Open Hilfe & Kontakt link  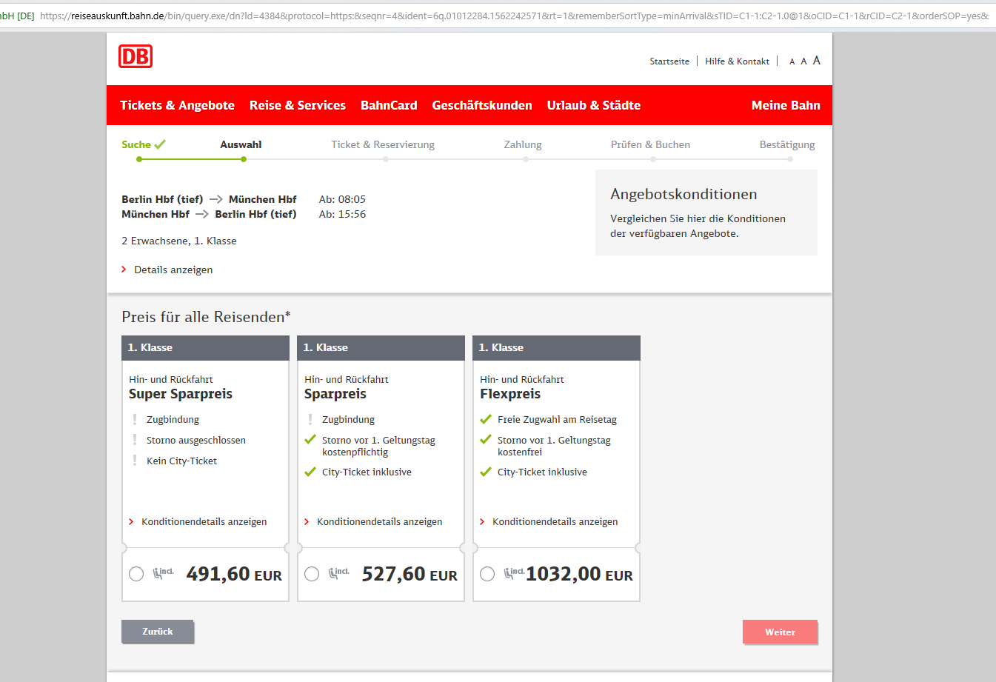737,61
